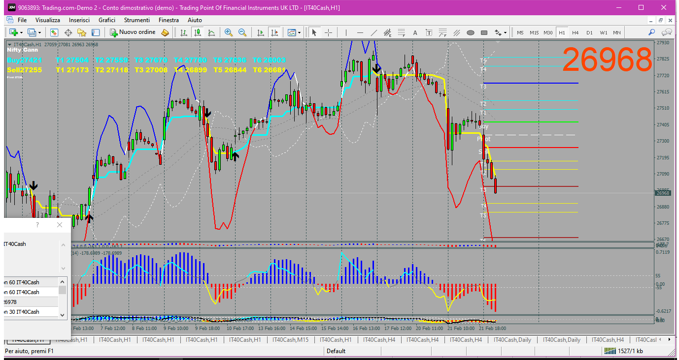
Task: Open the Aiuto menu
Action: [195, 20]
